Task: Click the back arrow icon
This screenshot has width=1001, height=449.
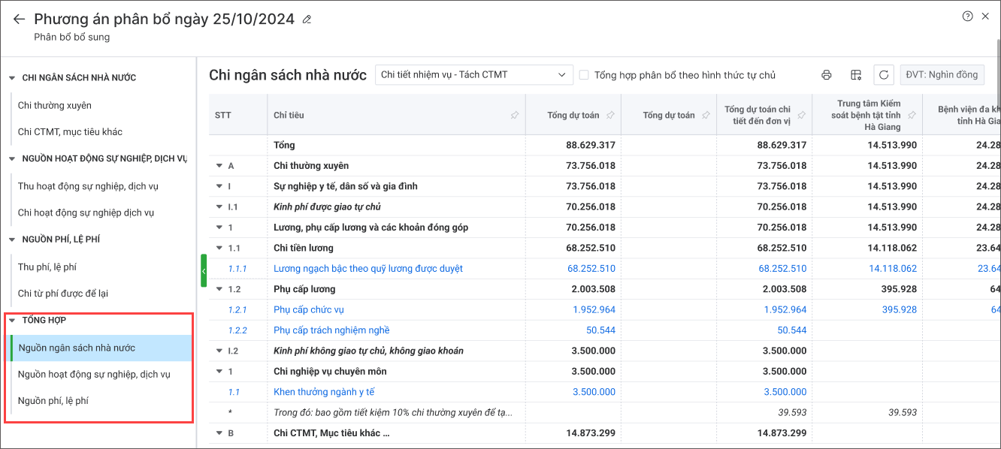Action: coord(19,20)
